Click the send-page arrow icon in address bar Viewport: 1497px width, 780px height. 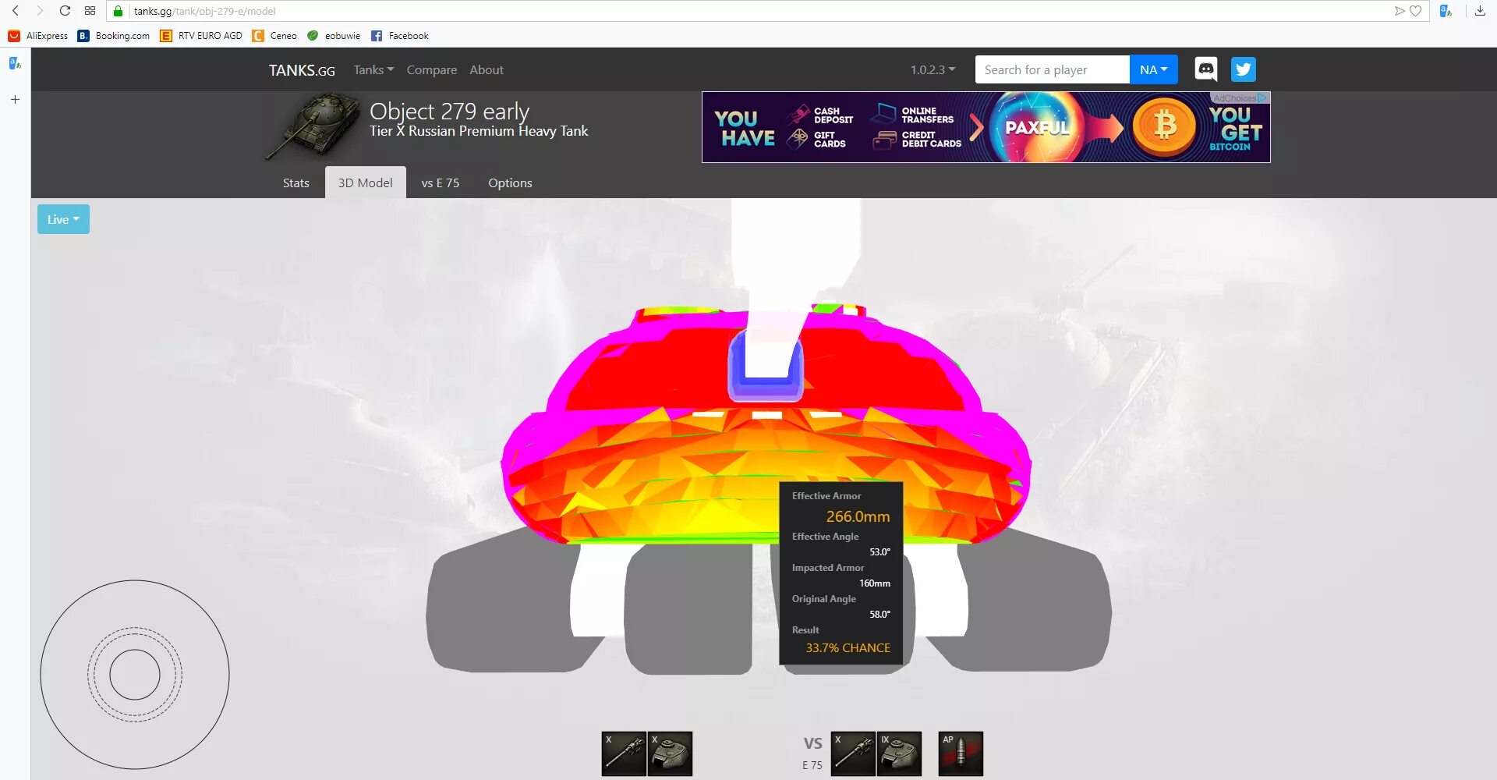point(1400,11)
